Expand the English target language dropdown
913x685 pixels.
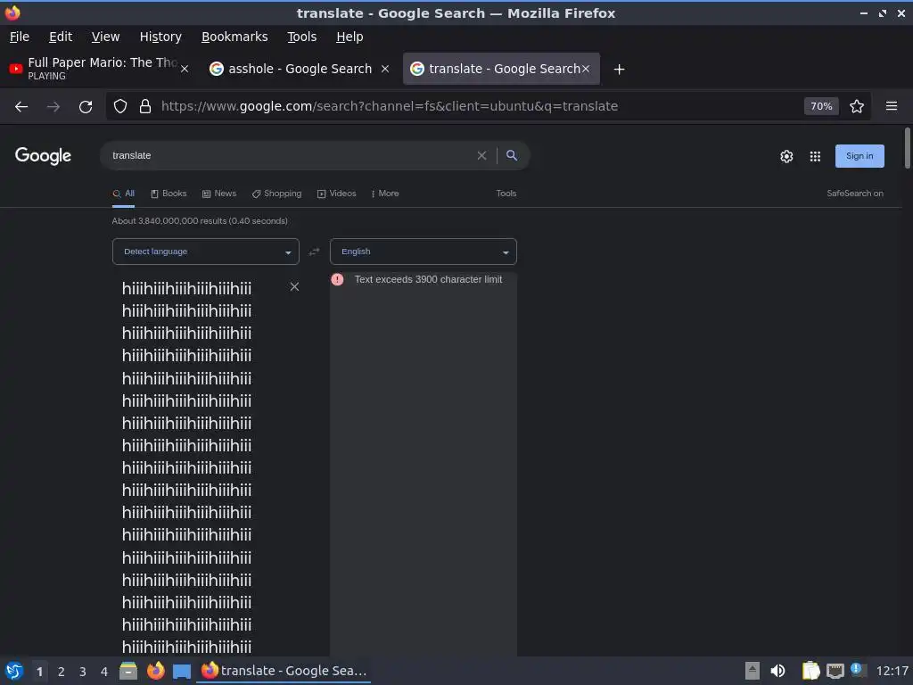click(x=424, y=252)
